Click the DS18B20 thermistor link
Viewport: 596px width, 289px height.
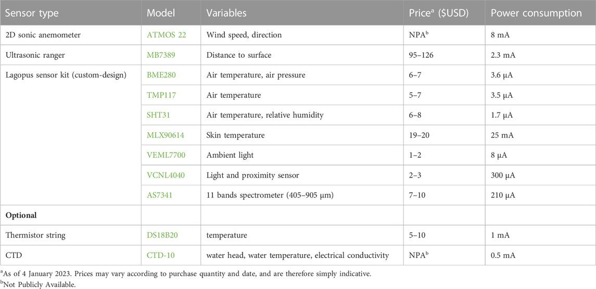coord(162,235)
